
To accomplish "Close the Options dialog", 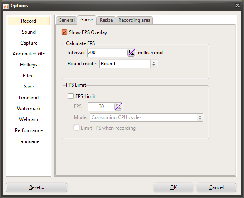I will (238, 5).
